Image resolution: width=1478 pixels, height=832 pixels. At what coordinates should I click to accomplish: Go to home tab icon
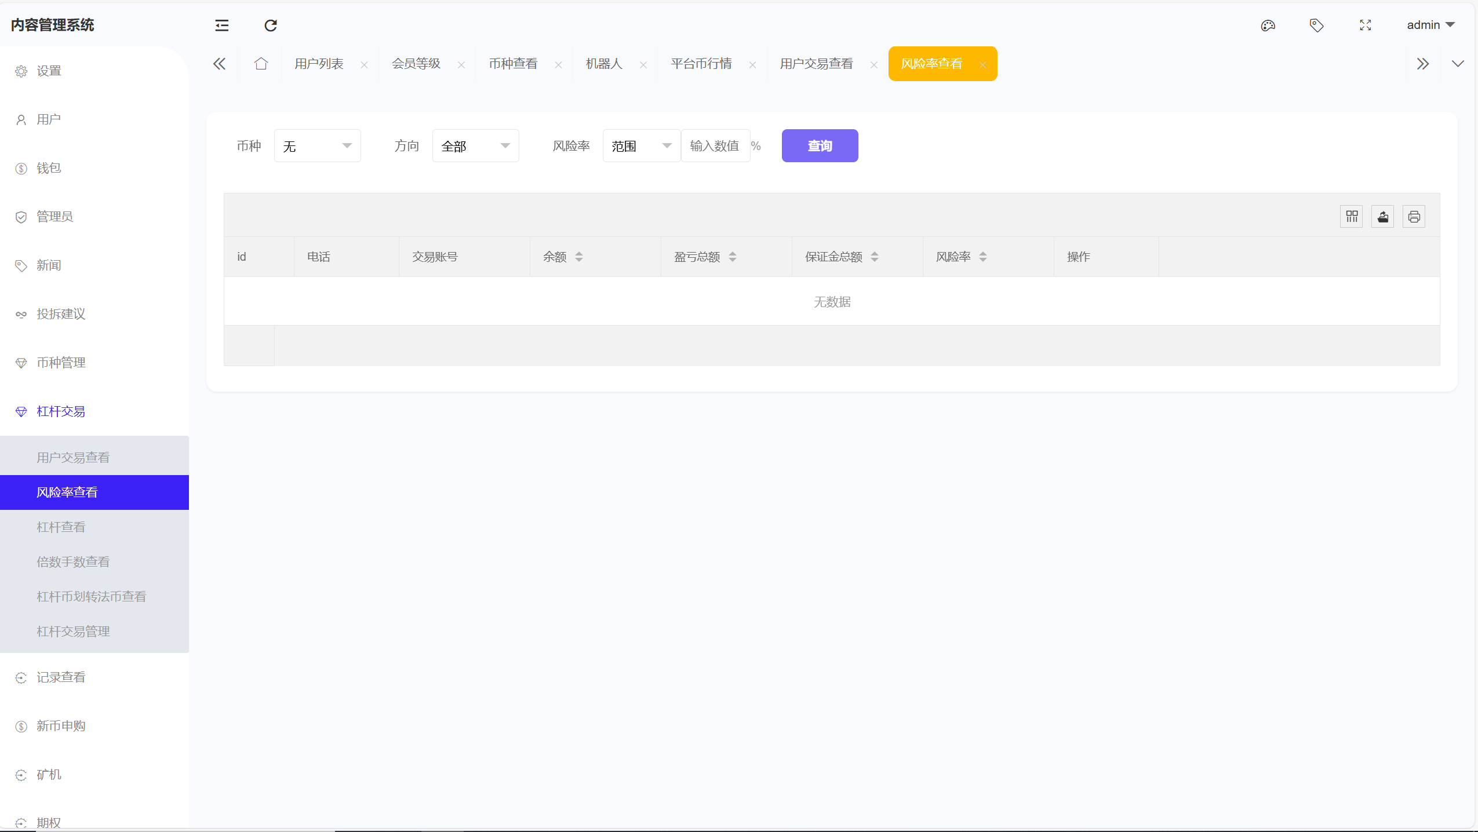[x=261, y=64]
